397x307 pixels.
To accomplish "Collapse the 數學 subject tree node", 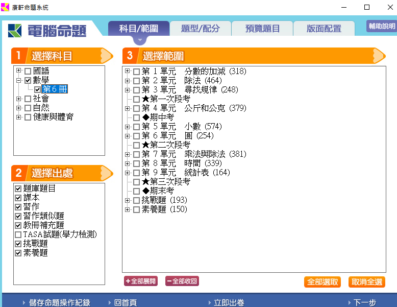I will (19, 80).
